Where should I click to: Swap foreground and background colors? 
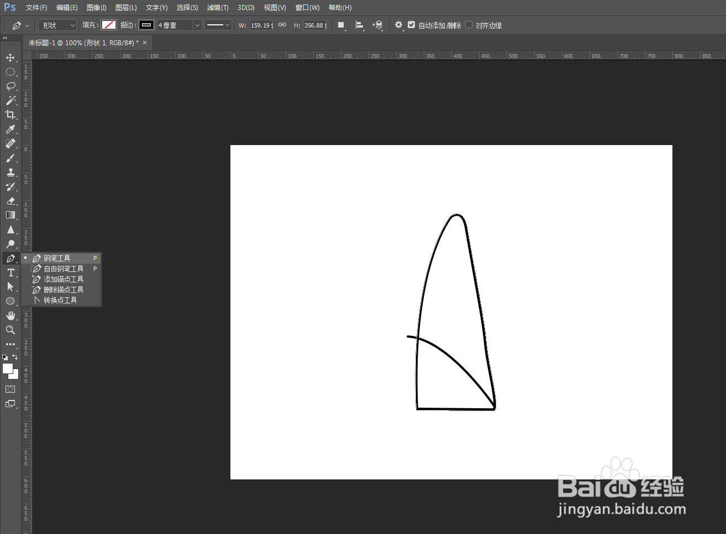click(15, 357)
